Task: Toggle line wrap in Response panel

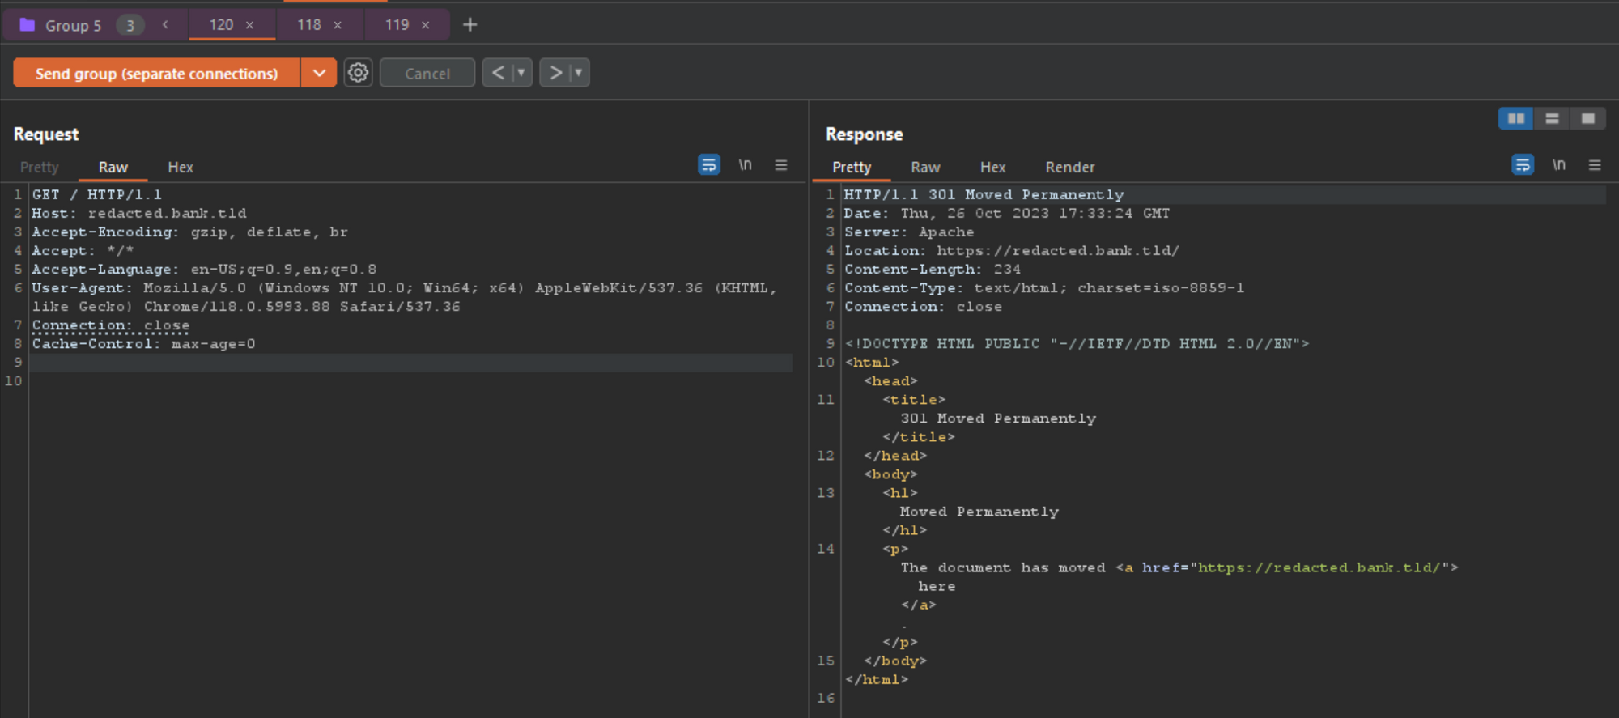Action: 1522,165
